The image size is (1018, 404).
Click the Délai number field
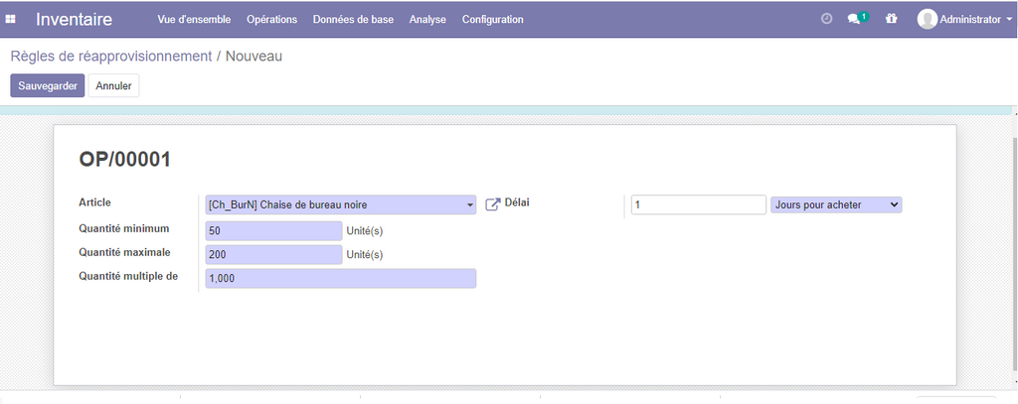click(x=698, y=204)
